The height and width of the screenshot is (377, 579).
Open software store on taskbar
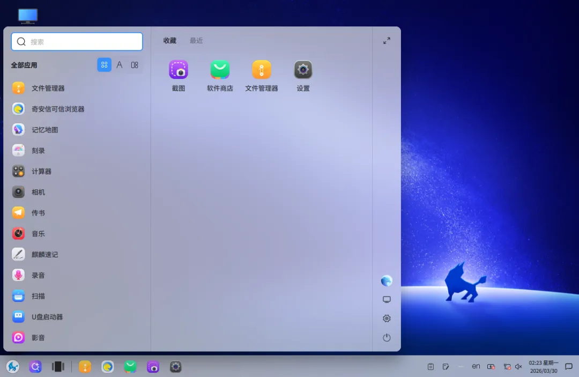[x=130, y=367]
